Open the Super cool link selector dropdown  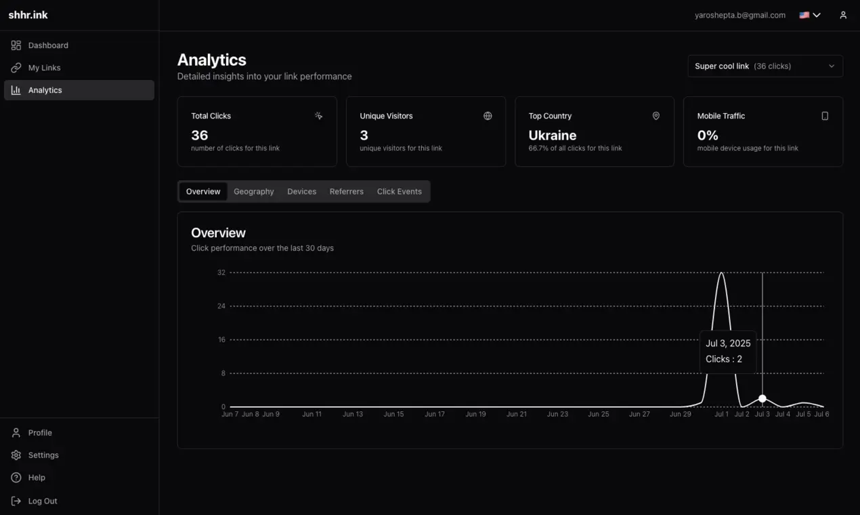pyautogui.click(x=765, y=66)
